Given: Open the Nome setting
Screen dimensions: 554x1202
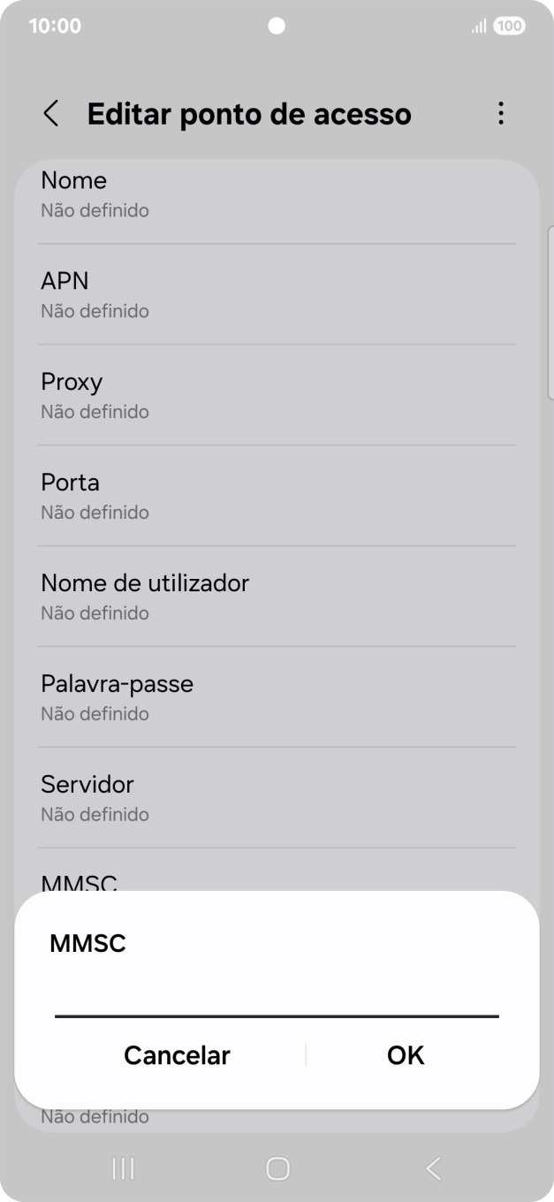Looking at the screenshot, I should coord(277,194).
